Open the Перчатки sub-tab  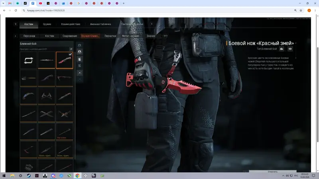110,36
